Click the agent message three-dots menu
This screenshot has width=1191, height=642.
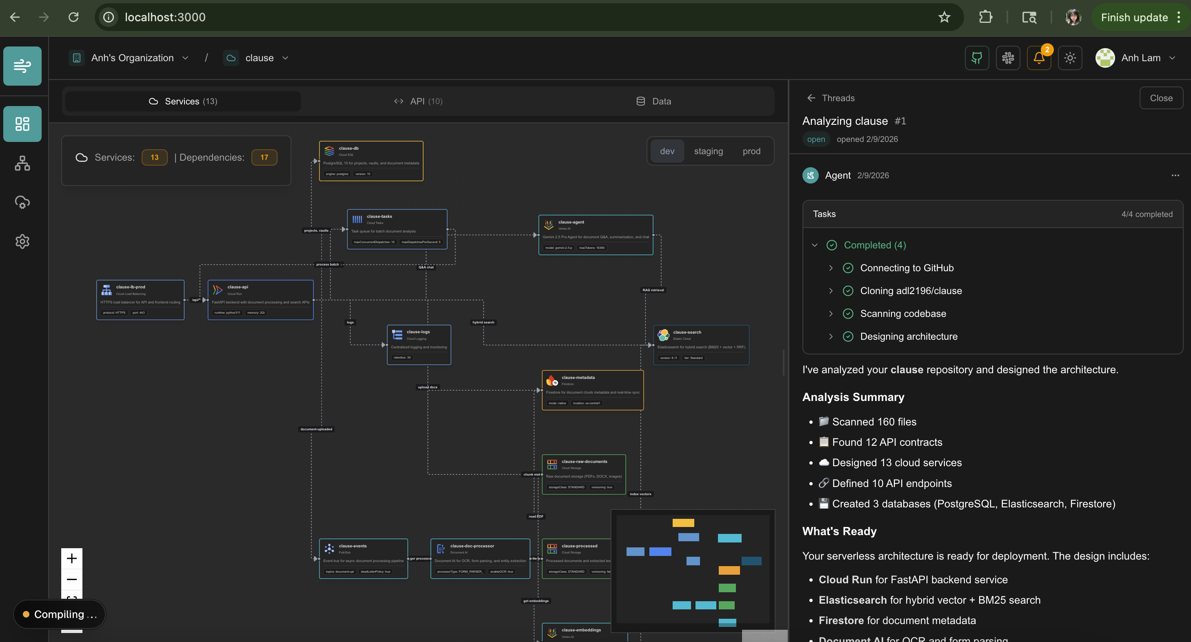[1175, 175]
